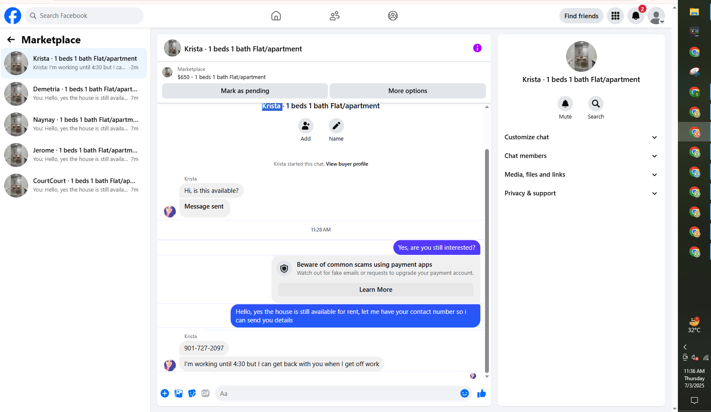
Task: Click the Mark as pending button
Action: point(245,91)
